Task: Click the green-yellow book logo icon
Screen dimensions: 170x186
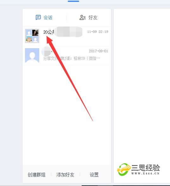Action: point(124,170)
